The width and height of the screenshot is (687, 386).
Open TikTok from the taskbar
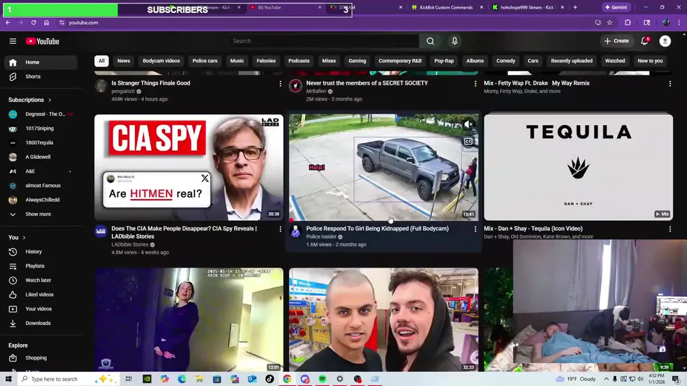coord(269,379)
